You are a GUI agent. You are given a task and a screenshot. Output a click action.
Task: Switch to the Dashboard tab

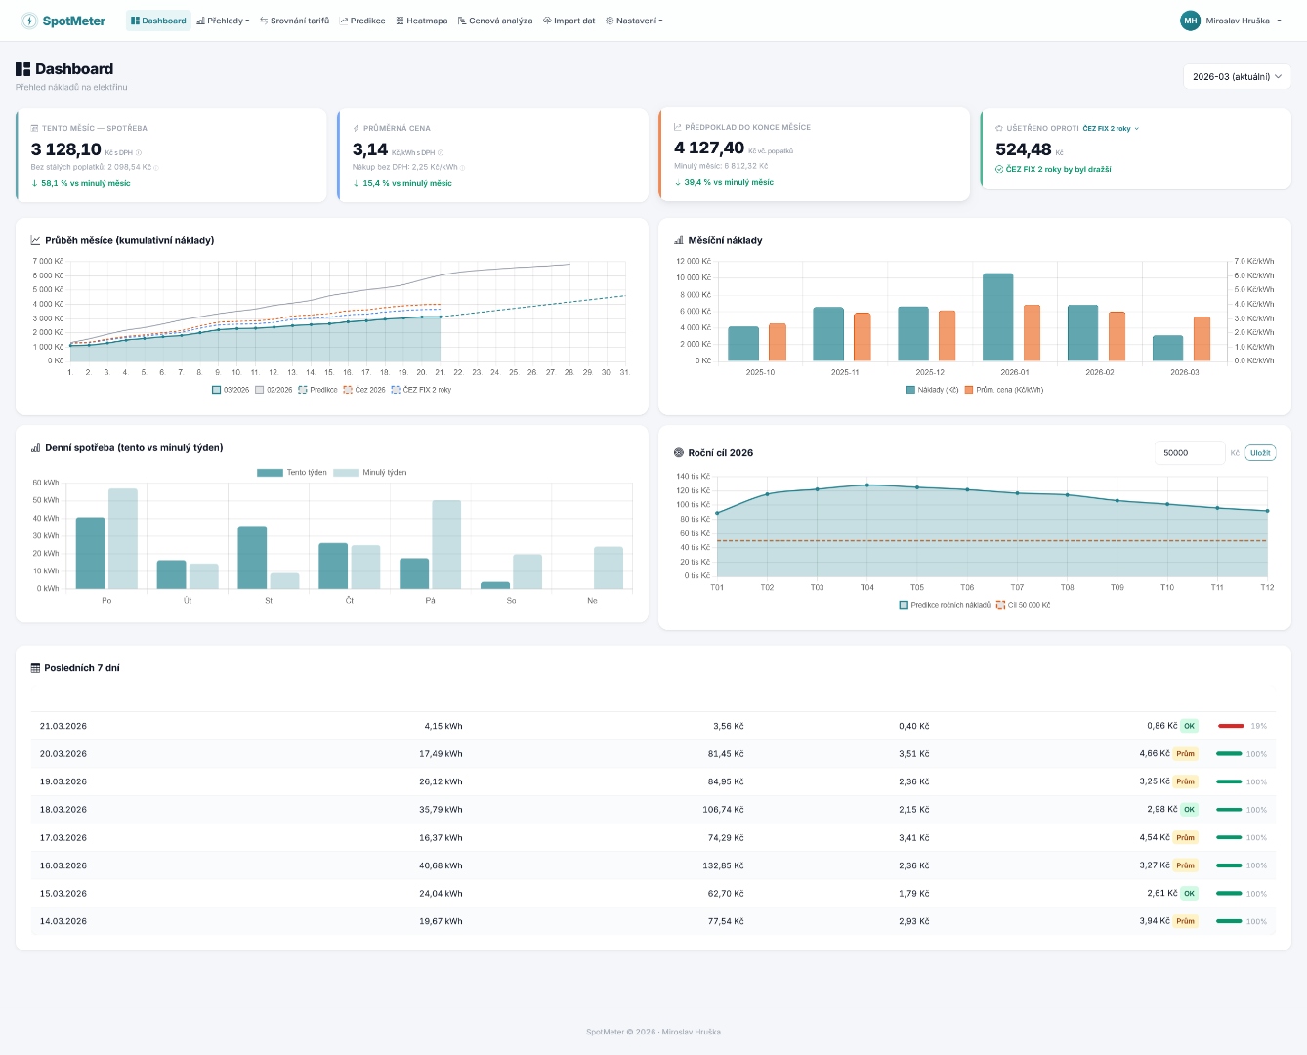[158, 20]
